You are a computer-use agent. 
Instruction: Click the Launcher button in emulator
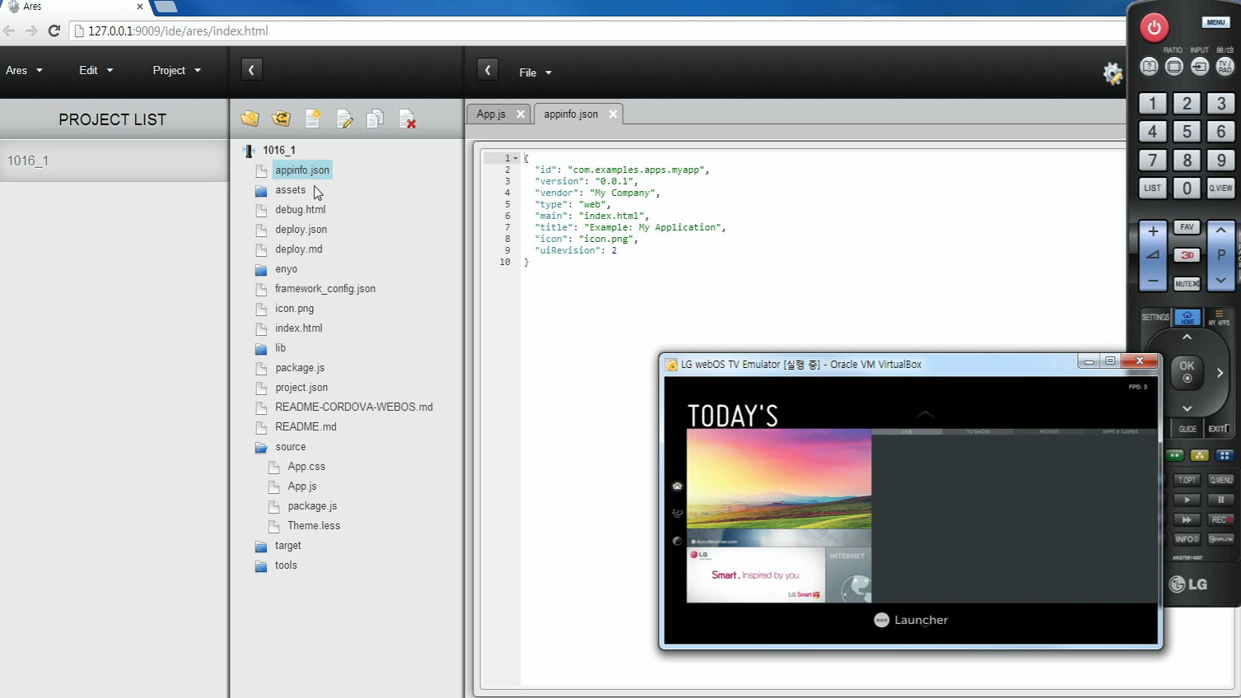911,620
